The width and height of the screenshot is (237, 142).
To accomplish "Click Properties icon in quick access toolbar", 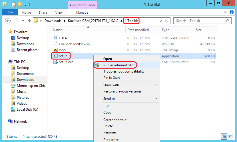I will click(x=14, y=5).
